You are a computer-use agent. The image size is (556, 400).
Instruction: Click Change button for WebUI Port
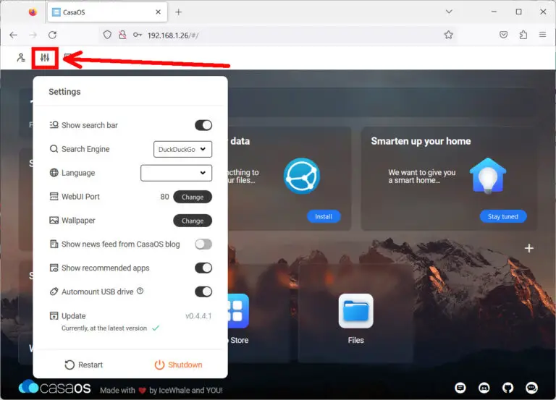[192, 197]
